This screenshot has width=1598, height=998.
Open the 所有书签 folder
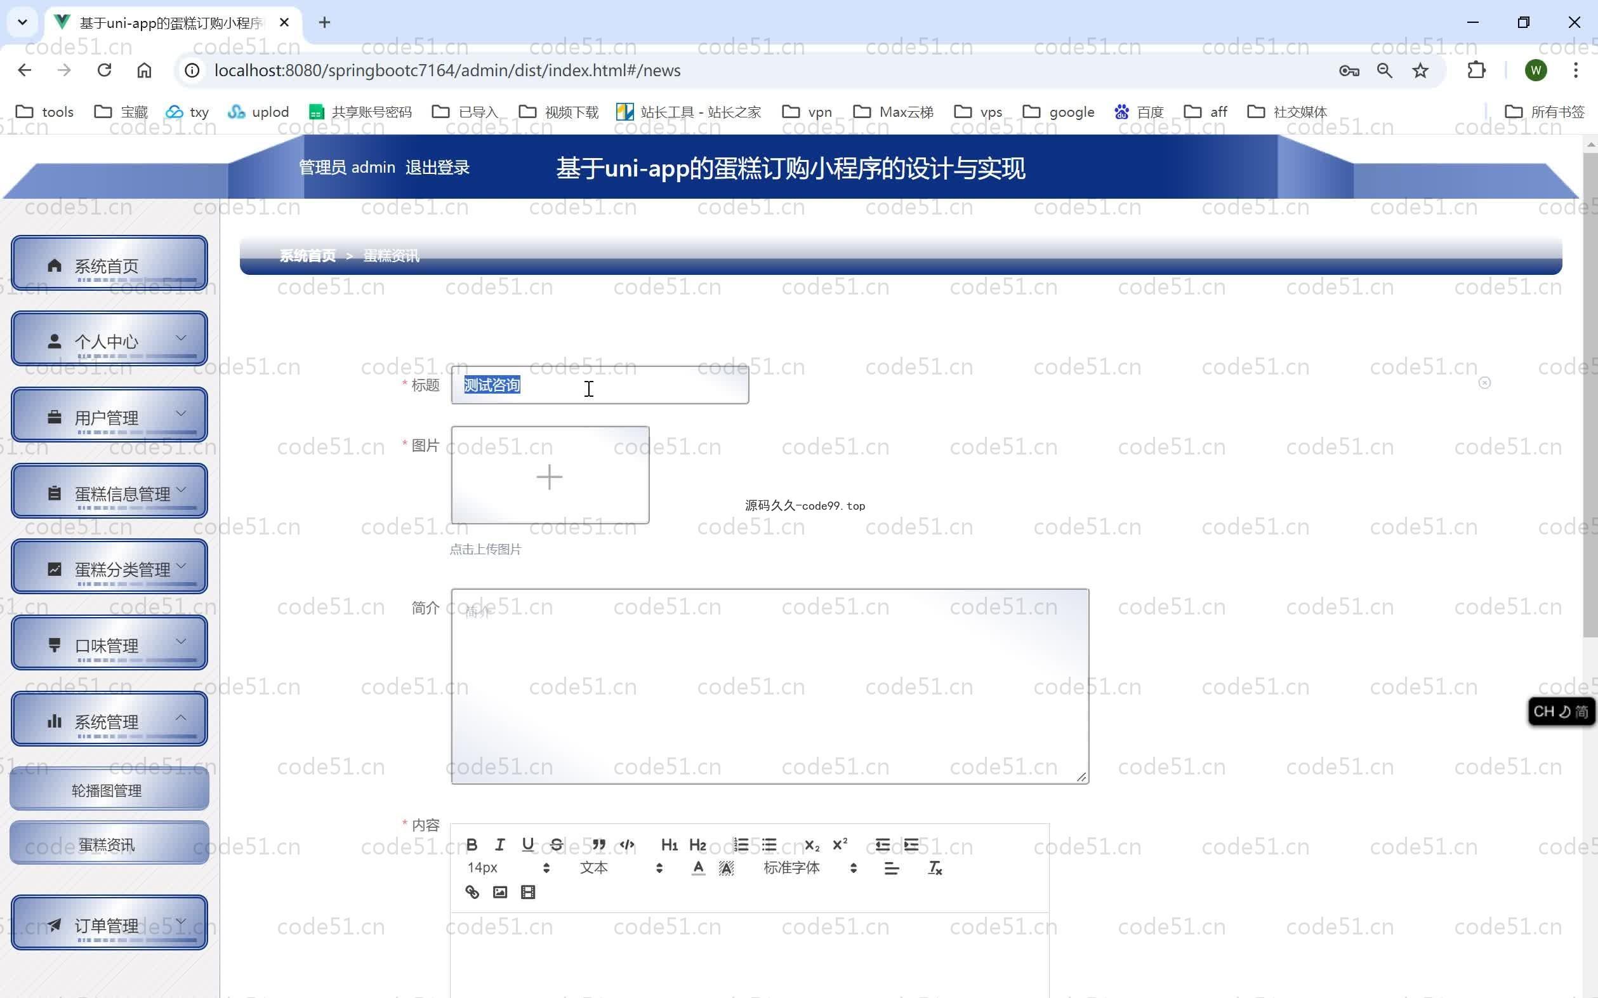1545,112
